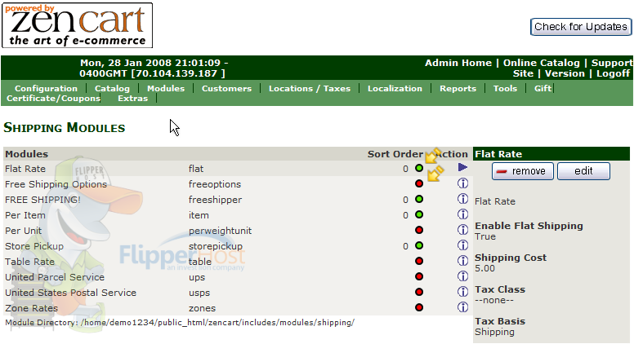Click the Modules column header
Screen dimensions: 634x344
(27, 154)
